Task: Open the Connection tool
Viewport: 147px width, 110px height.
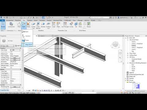Action: pyautogui.click(x=11, y=25)
